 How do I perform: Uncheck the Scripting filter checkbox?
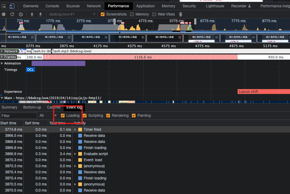(x=85, y=116)
